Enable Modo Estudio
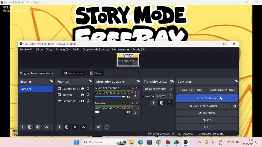262x147 pixels. (x=207, y=113)
